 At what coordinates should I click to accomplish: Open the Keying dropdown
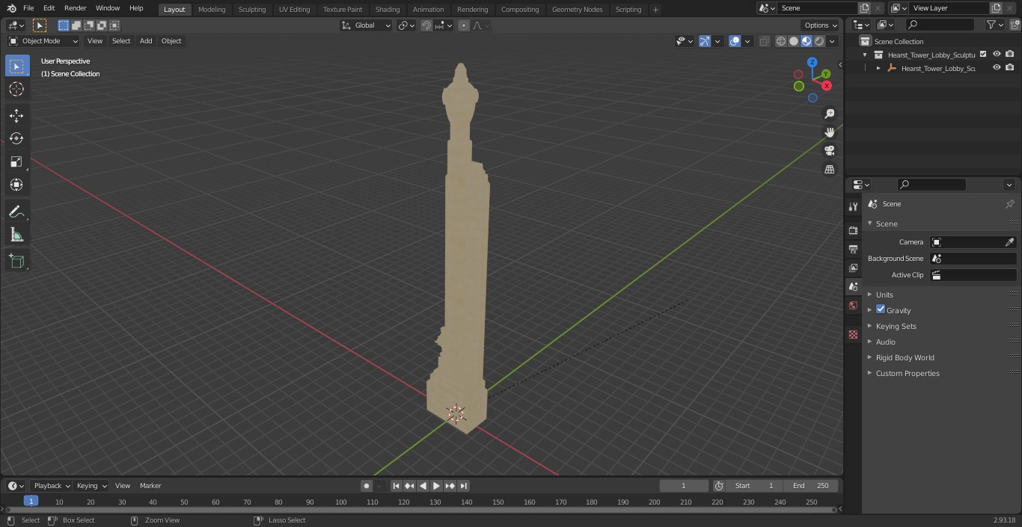(91, 486)
